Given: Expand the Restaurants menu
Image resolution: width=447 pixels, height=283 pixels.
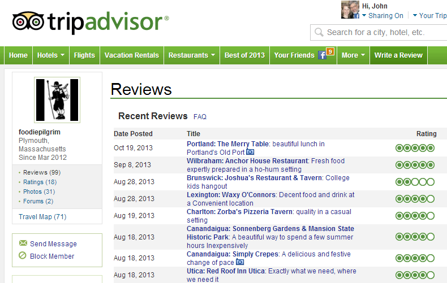Looking at the screenshot, I should point(192,55).
